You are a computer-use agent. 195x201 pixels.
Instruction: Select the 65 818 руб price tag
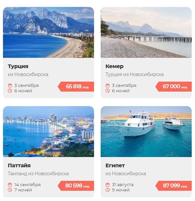76,87
